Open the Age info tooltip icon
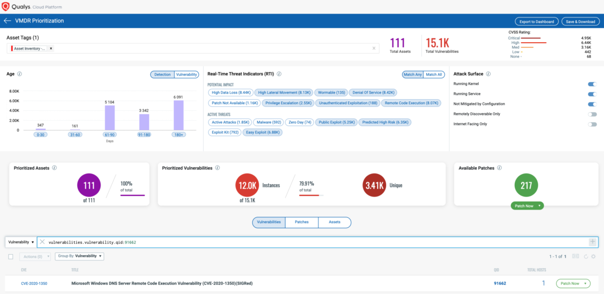Viewport: 604px width, 294px height. (20, 74)
